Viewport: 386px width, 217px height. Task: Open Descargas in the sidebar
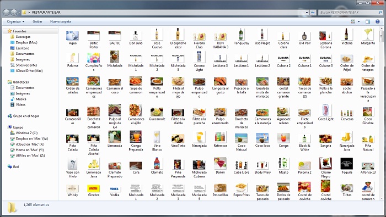23,37
